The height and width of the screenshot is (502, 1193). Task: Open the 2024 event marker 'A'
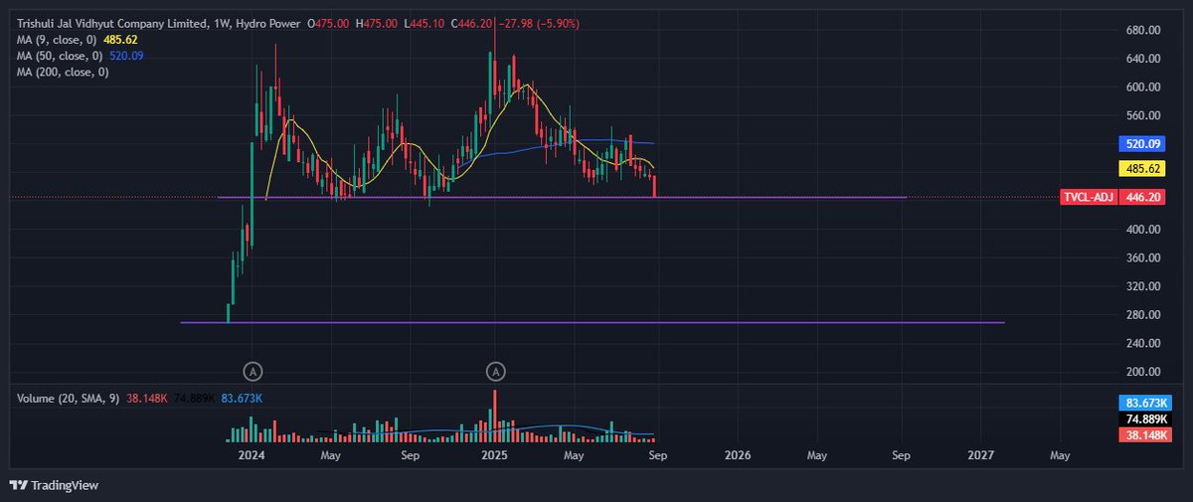(254, 372)
